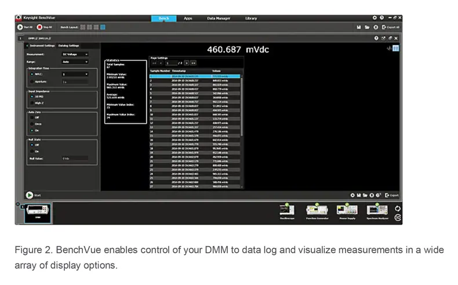Viewport: 458px width, 285px height.
Task: Go to first page of samples
Action: point(154,63)
